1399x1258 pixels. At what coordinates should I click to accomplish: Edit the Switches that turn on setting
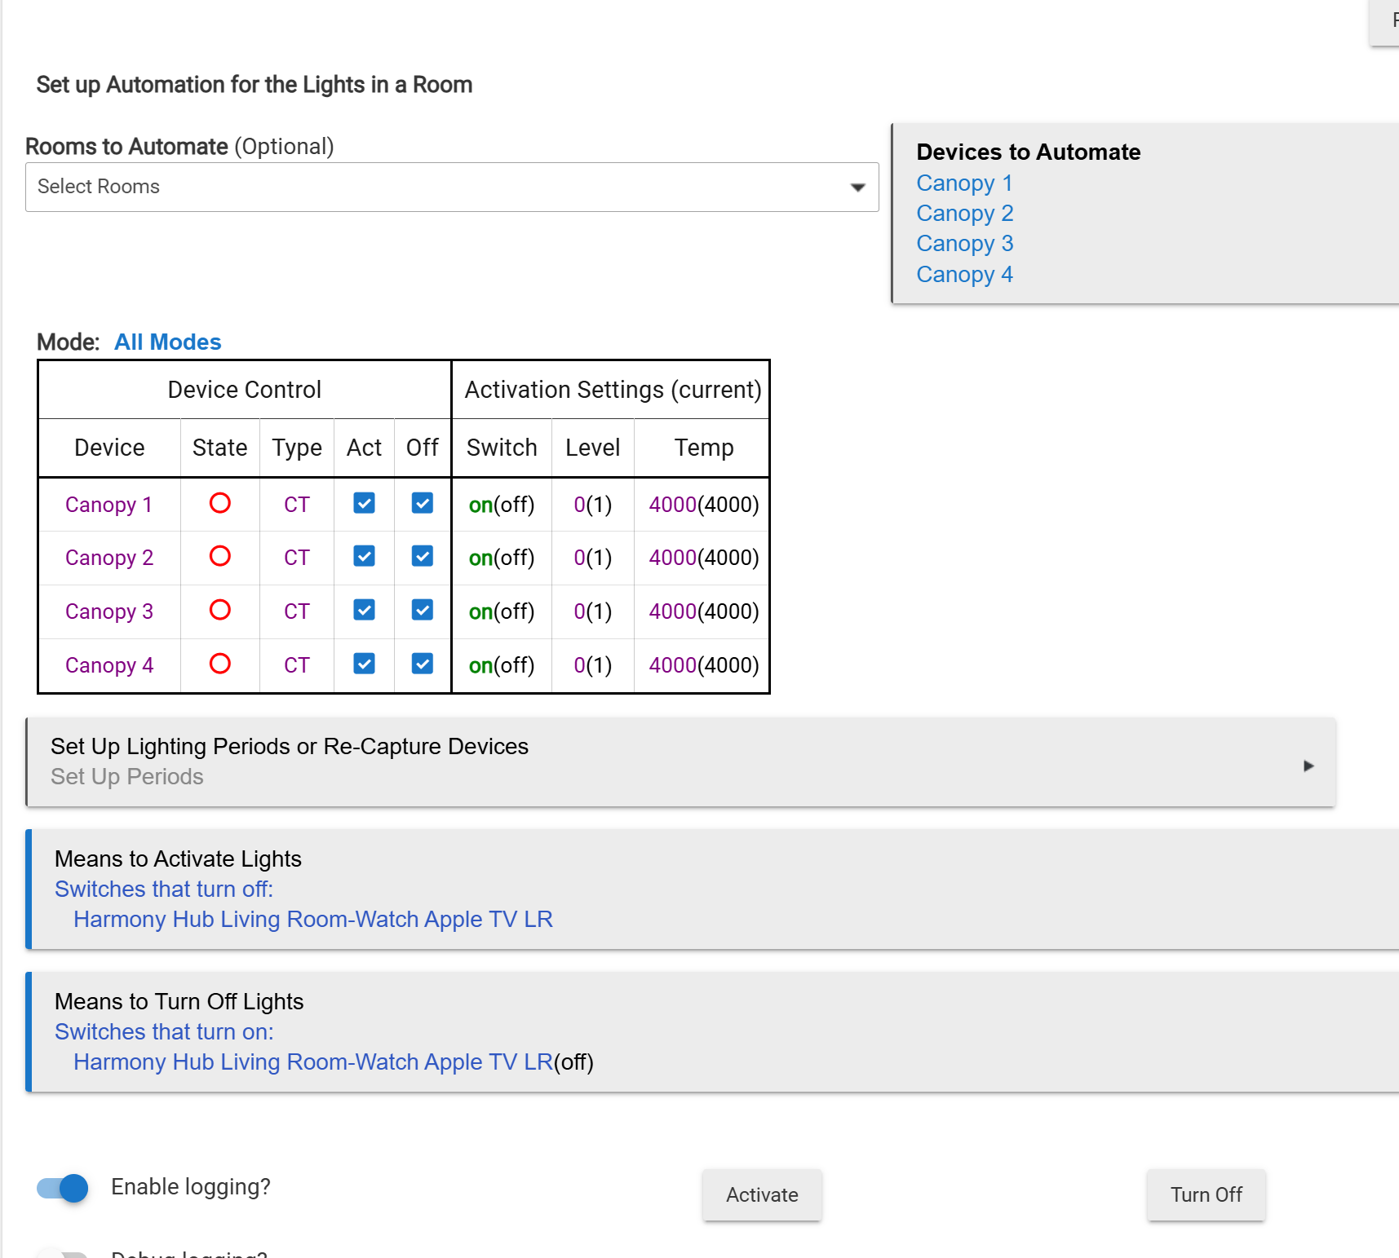[163, 1032]
